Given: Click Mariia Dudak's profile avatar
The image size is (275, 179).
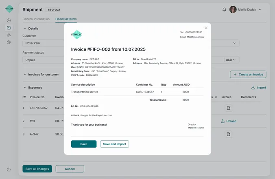Looking at the screenshot, I should tap(233, 9).
